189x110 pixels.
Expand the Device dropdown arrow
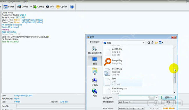coord(31,7)
